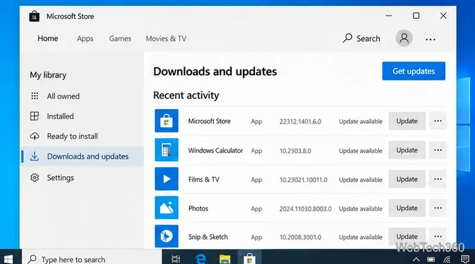Click version 10.2303.8.0 text
Screen dimensions: 475x264
295,151
